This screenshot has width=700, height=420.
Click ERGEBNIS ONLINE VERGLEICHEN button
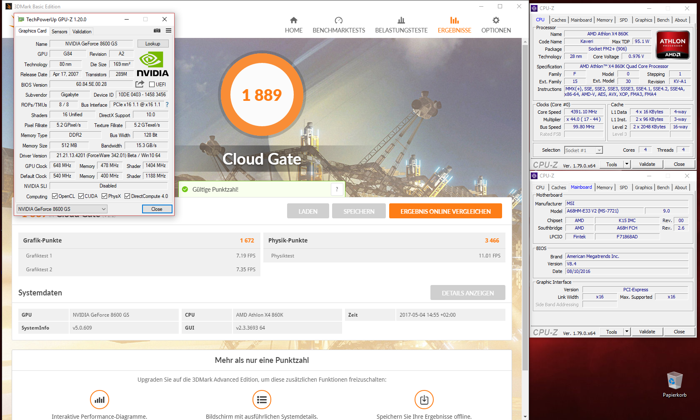coord(445,211)
